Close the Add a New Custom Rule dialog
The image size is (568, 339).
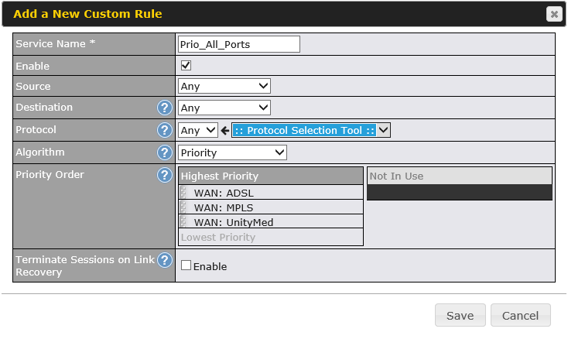tap(554, 14)
